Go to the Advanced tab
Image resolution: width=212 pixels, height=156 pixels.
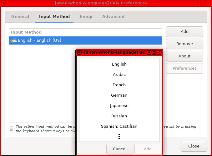113,17
